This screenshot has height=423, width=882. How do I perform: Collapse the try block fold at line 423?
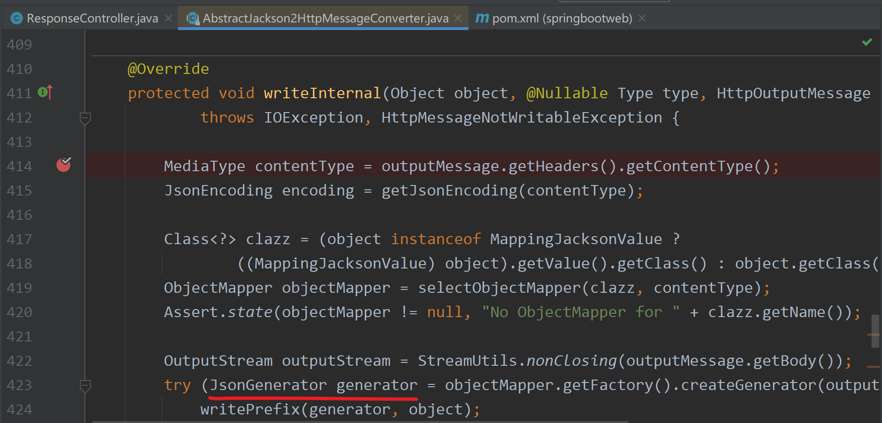coord(85,386)
